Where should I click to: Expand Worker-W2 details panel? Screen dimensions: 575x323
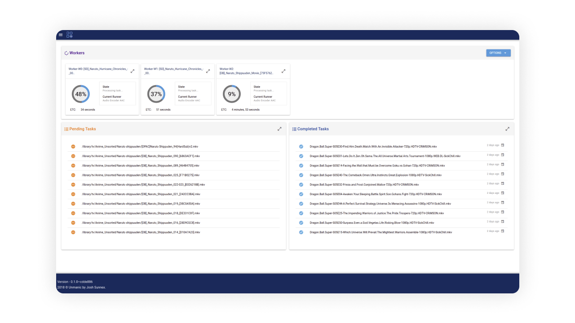pyautogui.click(x=283, y=71)
